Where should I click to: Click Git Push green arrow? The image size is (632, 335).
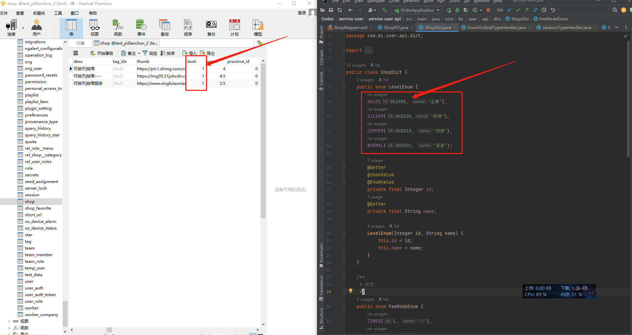coord(527,10)
